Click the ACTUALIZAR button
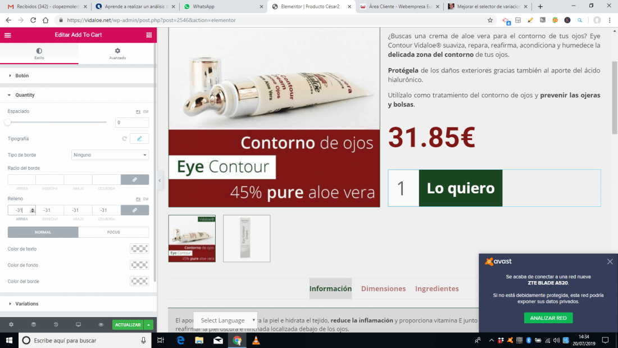This screenshot has width=618, height=348. coord(128,325)
